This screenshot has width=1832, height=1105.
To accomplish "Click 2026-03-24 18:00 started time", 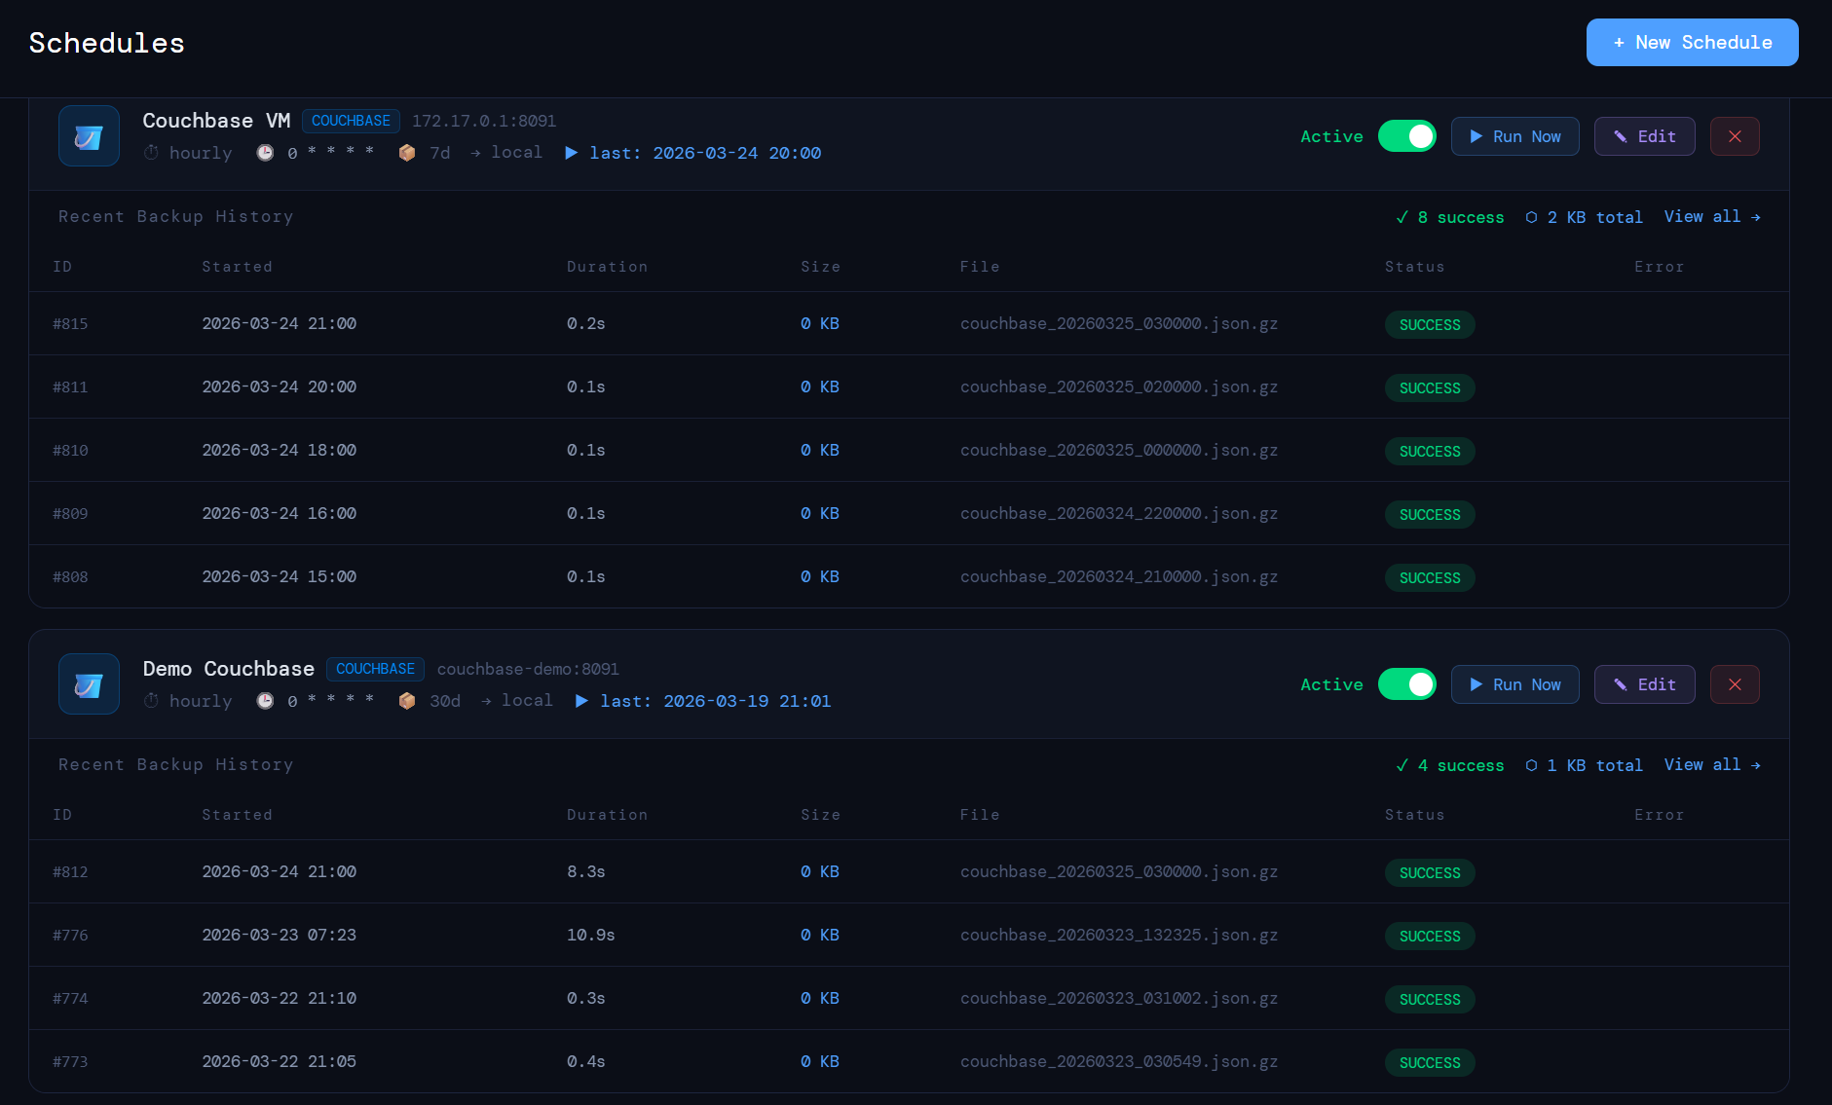I will pos(279,450).
